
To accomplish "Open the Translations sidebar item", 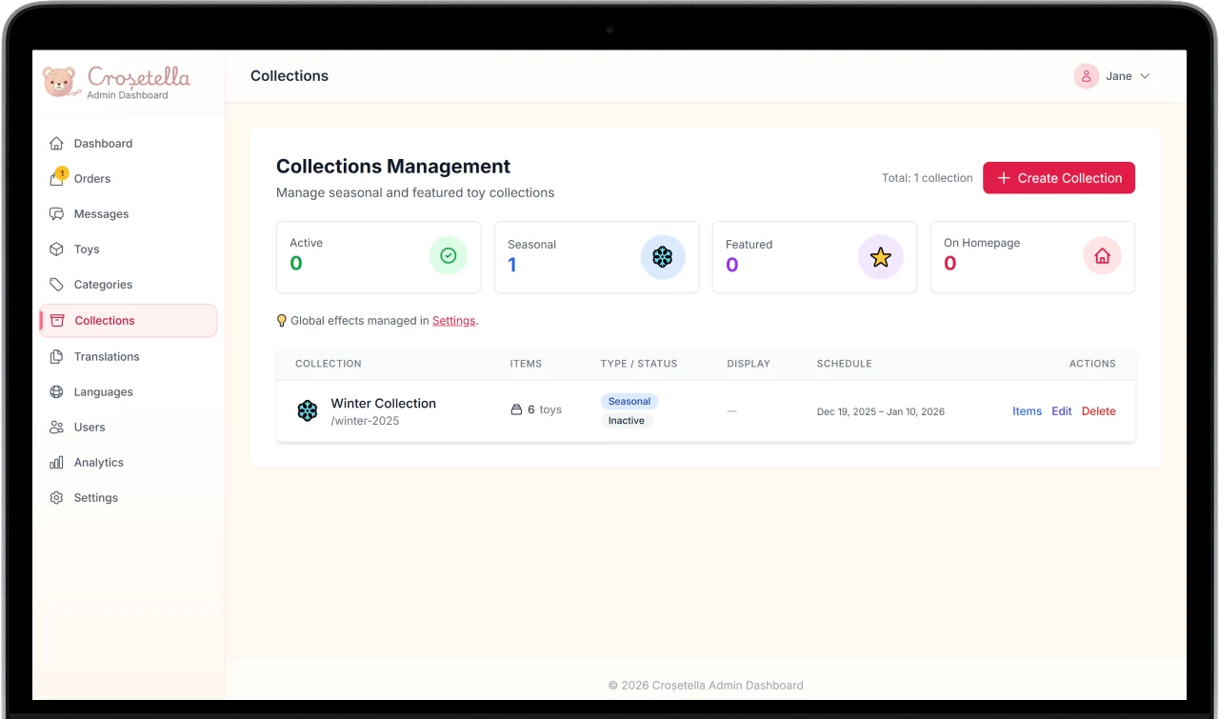I will click(x=128, y=356).
